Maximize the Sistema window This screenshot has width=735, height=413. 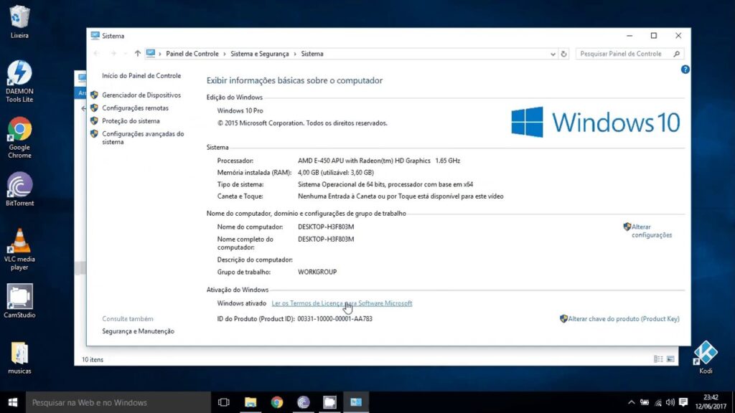[654, 36]
